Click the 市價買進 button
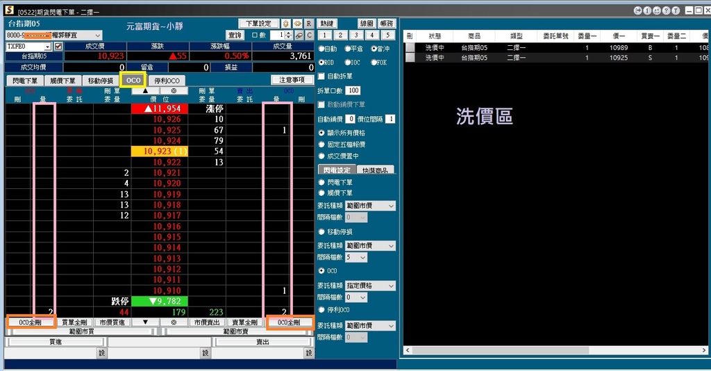Viewport: 711px width, 371px height. 112,322
